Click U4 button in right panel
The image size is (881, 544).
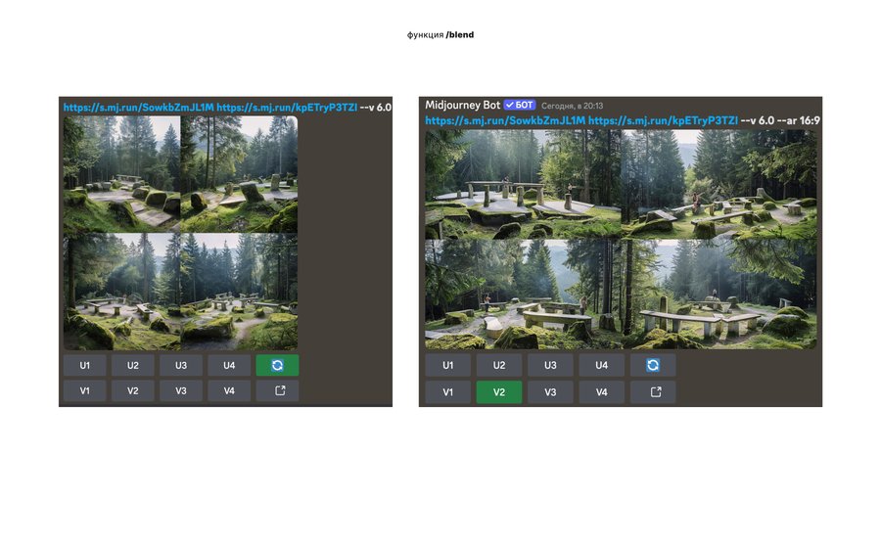(601, 366)
